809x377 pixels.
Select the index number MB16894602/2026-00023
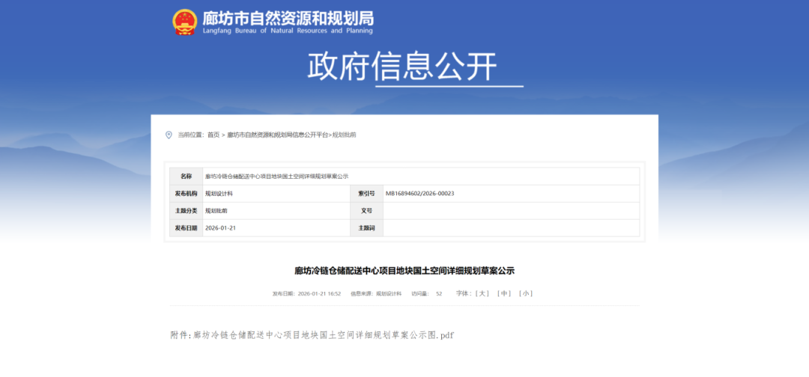[x=419, y=194]
